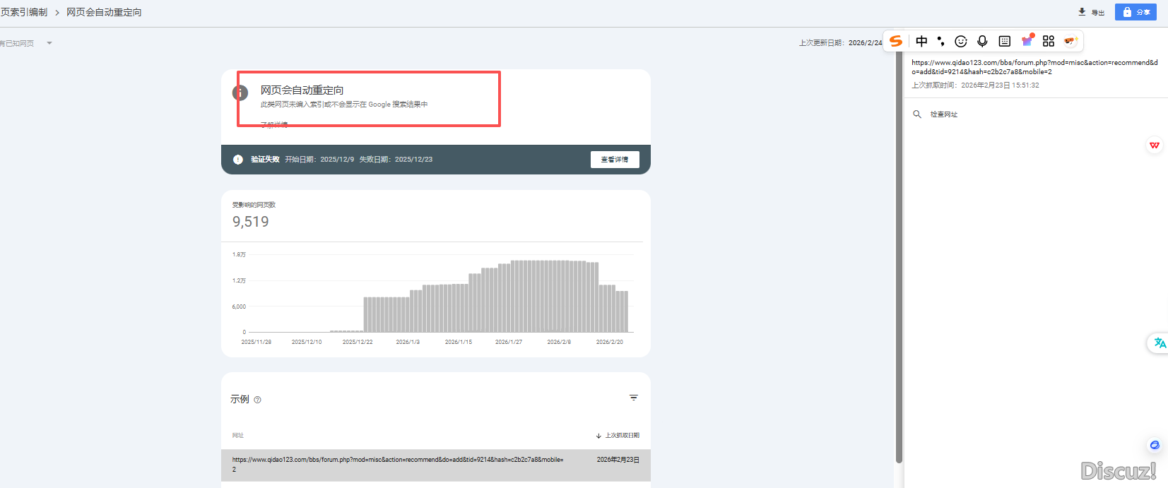The image size is (1168, 488).
Task: Open the filter icon in 示例 section
Action: tap(634, 398)
